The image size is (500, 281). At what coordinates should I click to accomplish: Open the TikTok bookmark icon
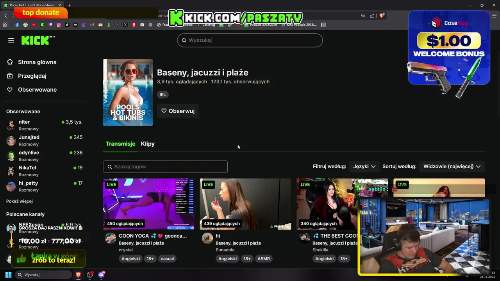67,25
